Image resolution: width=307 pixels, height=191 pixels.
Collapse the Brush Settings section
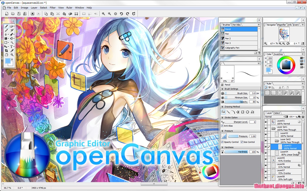point(222,89)
